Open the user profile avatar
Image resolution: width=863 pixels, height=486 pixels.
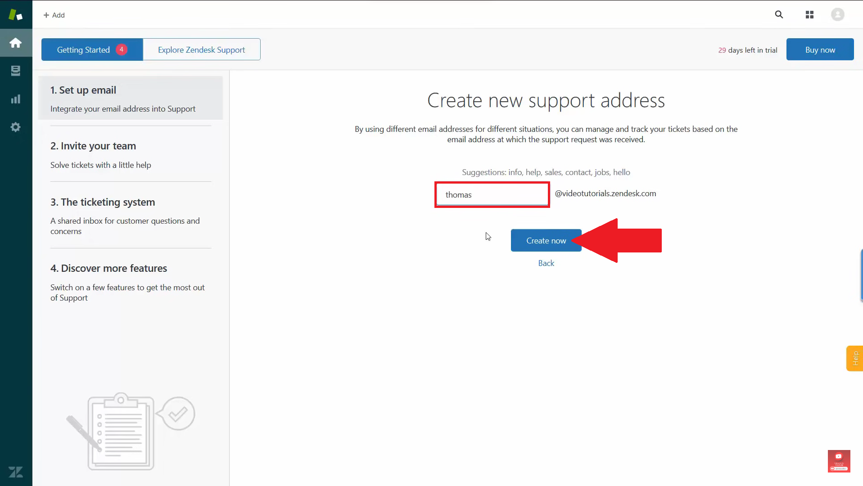point(837,14)
